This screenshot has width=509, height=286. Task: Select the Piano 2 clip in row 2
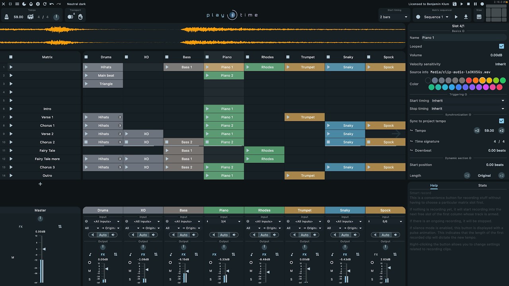224,75
